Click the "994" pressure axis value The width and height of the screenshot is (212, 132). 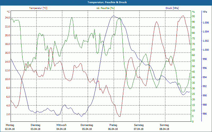pos(205,77)
